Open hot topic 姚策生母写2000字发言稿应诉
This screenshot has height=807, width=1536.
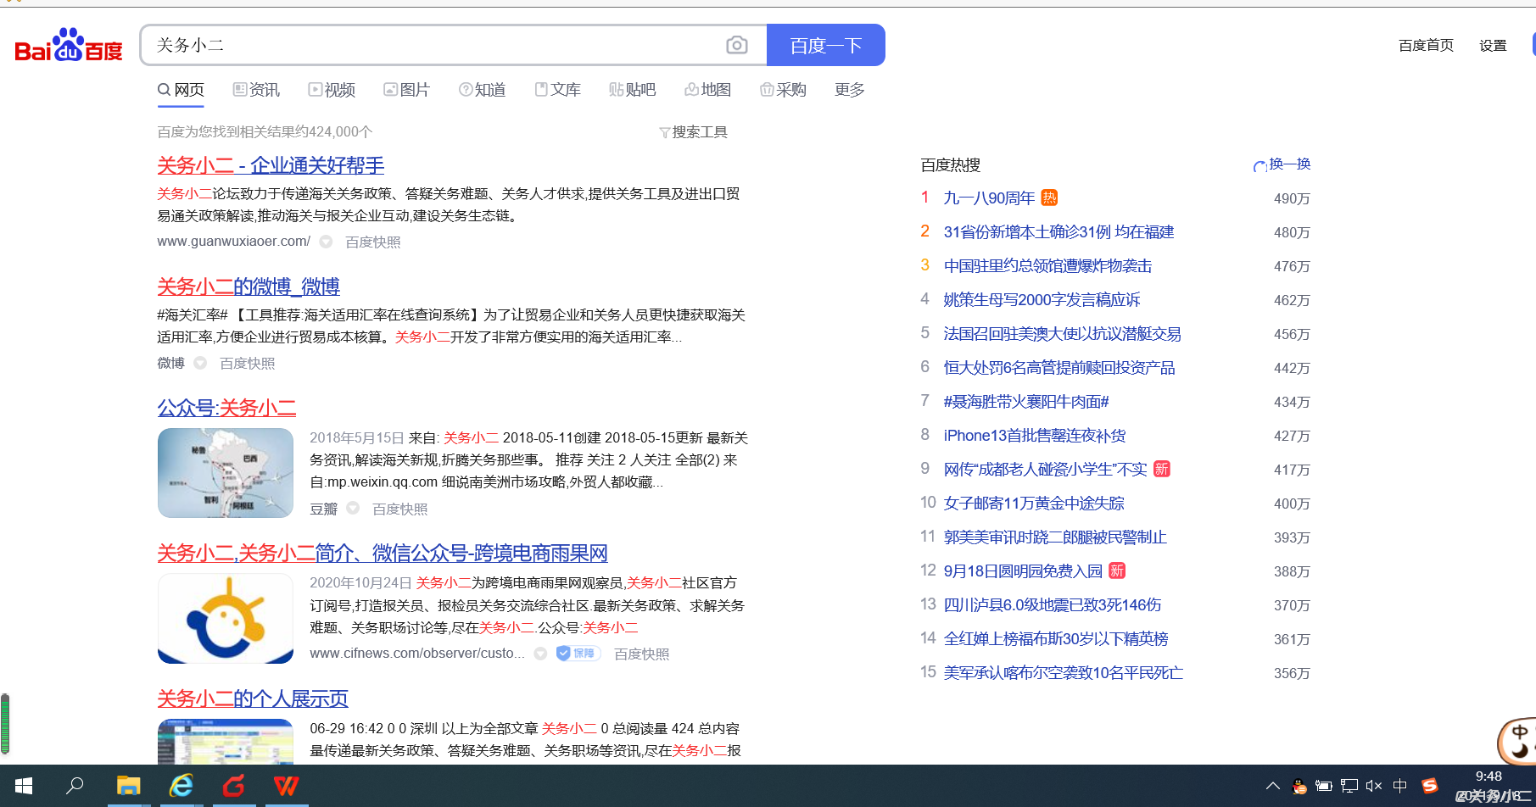pyautogui.click(x=1042, y=300)
